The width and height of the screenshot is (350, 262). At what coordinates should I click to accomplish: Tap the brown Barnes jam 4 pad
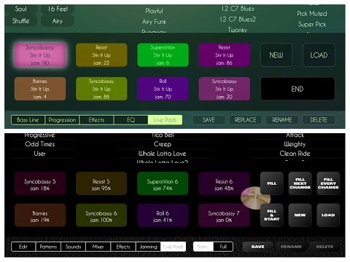click(40, 89)
